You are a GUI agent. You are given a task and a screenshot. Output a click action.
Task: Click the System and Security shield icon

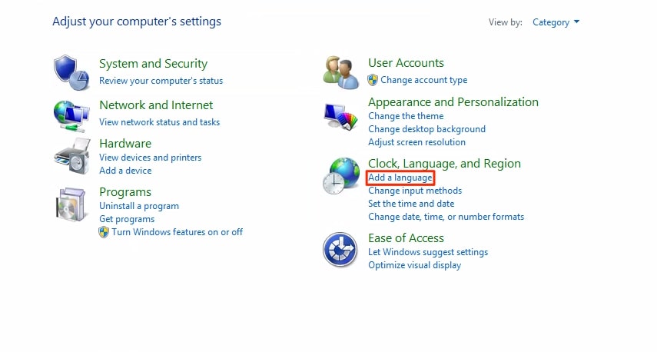coord(71,71)
